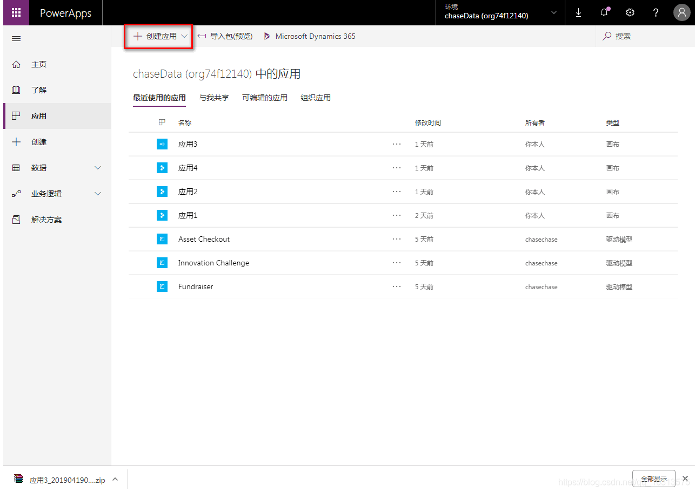The width and height of the screenshot is (695, 492).
Task: Sort by 名称 column header
Action: tap(185, 122)
